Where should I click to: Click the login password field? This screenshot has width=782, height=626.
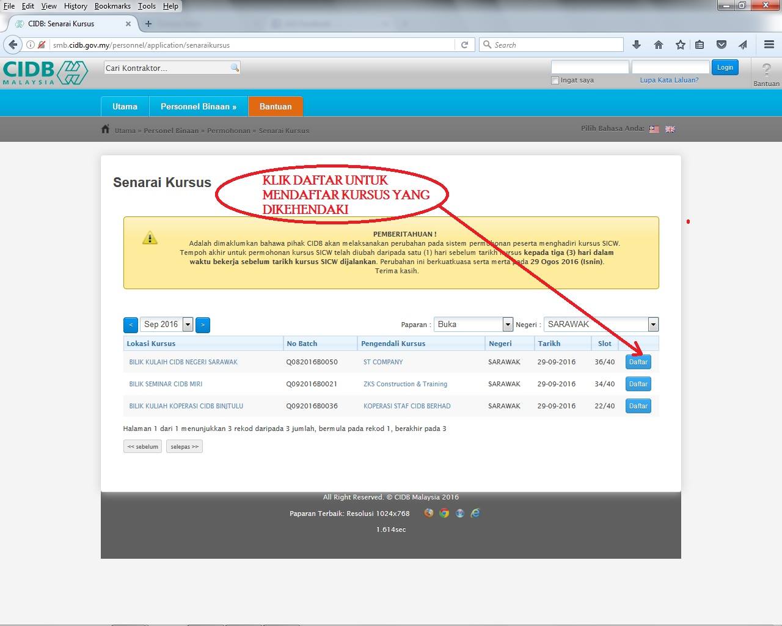point(671,67)
